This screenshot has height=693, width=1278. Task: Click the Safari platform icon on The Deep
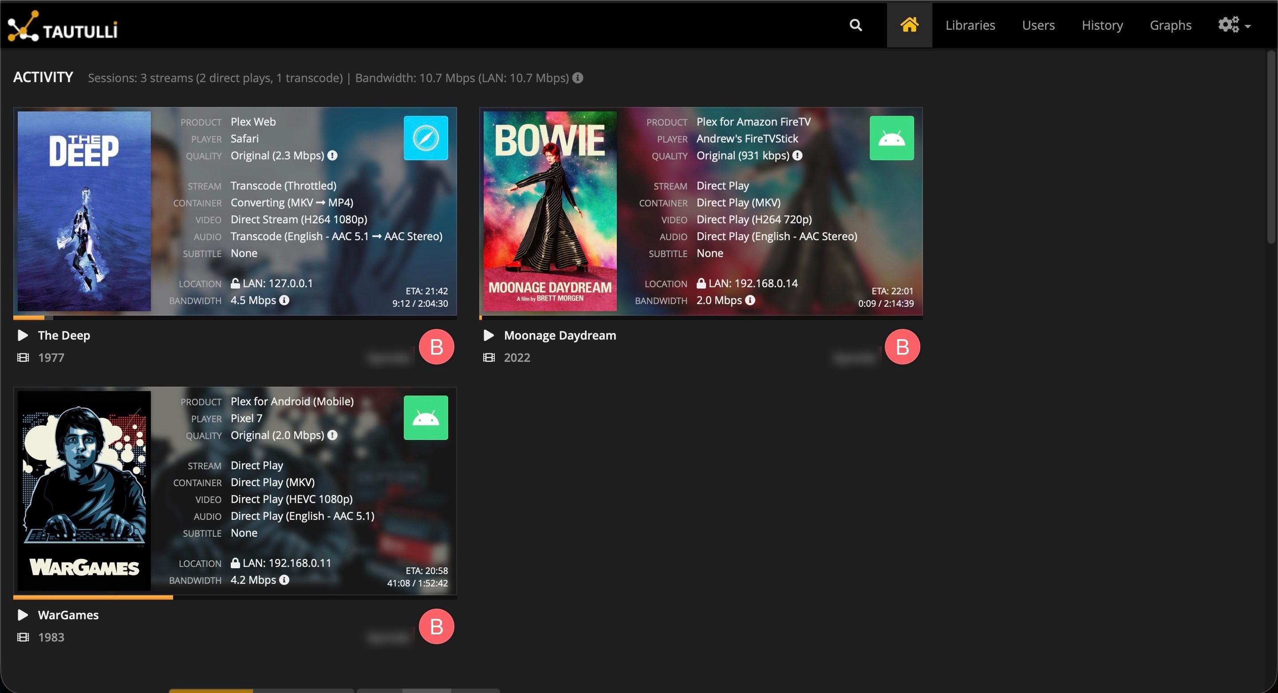point(425,138)
